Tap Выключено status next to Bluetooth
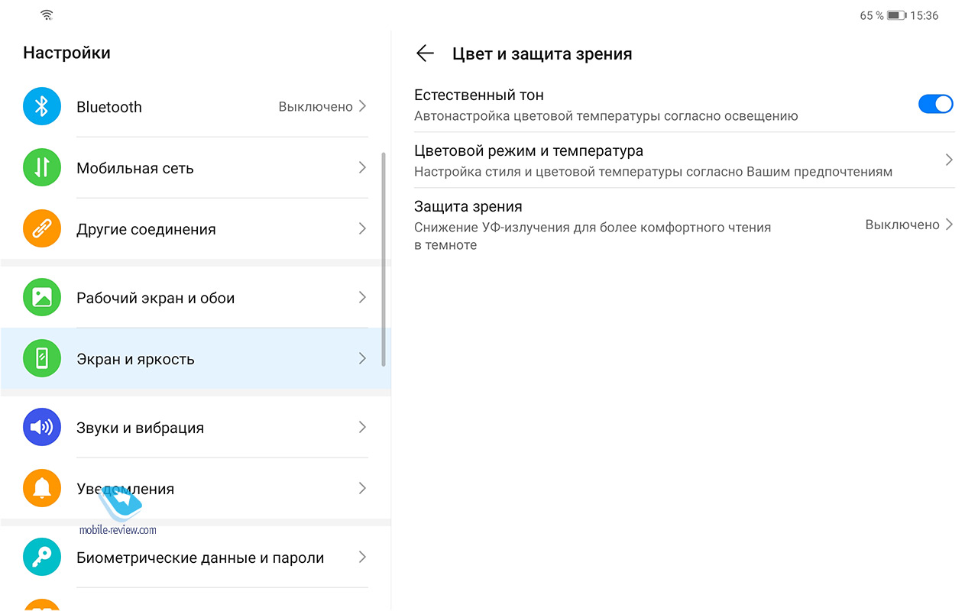The height and width of the screenshot is (611, 978). point(316,107)
